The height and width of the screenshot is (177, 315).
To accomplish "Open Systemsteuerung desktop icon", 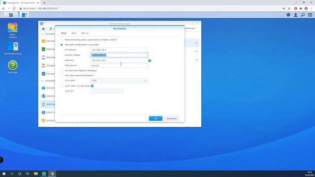I will point(13,48).
